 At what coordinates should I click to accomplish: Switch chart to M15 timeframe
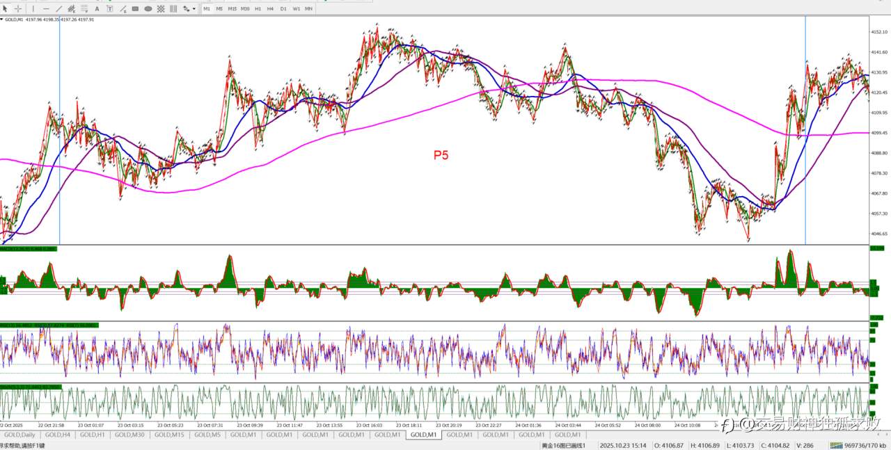232,9
